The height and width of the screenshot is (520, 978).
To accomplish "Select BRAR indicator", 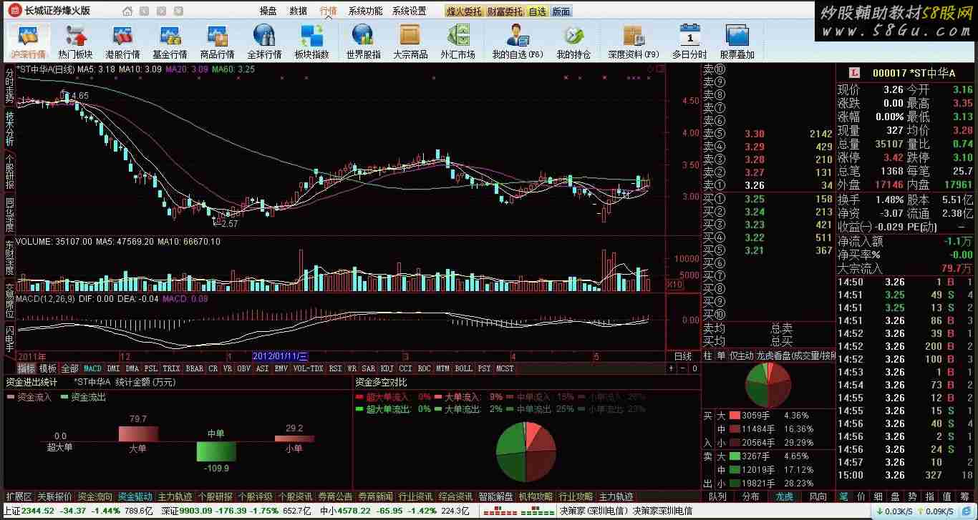I will coord(194,368).
